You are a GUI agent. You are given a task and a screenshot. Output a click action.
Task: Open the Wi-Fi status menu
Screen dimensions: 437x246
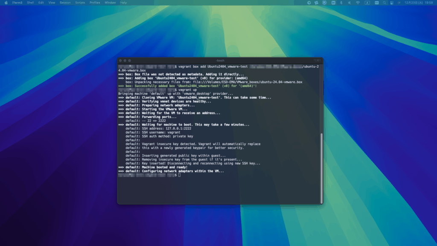[x=358, y=3]
